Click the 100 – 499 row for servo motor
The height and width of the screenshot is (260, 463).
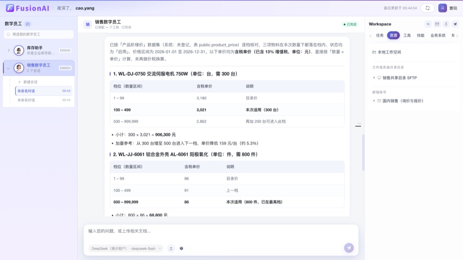tap(227, 110)
